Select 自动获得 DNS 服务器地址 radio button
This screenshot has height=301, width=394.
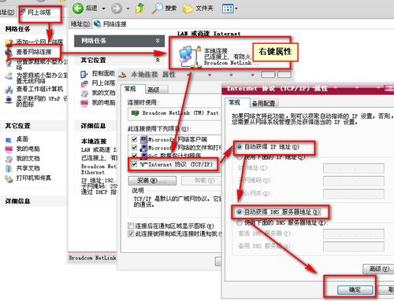coord(240,211)
